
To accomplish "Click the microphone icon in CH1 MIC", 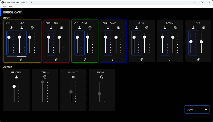I will [11, 28].
